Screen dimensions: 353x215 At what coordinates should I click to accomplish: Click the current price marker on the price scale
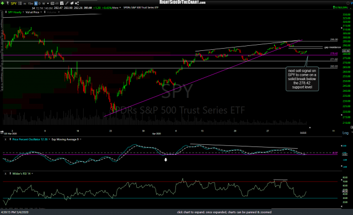[346, 51]
